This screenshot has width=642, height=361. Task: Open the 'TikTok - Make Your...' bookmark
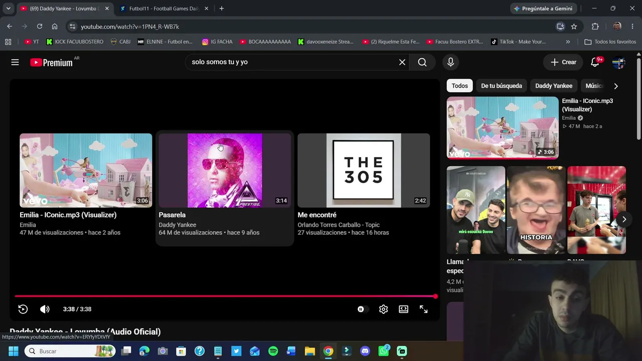(x=518, y=42)
